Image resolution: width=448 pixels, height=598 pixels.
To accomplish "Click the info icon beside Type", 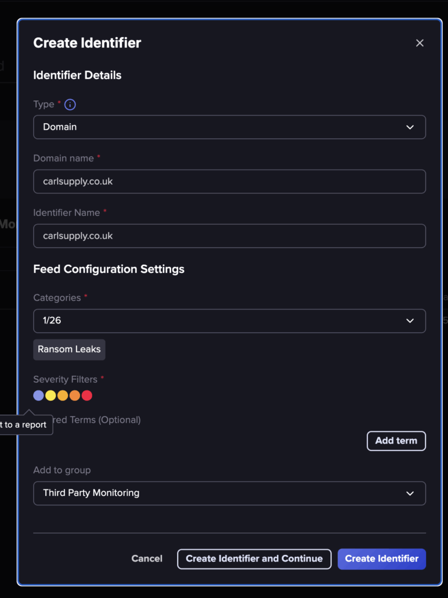I will click(70, 105).
